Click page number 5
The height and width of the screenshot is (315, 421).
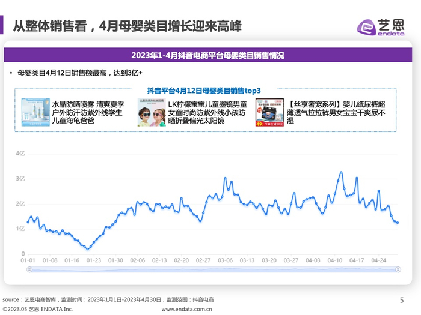[x=402, y=300]
